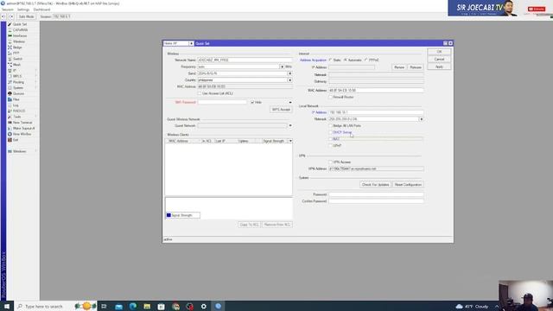The height and width of the screenshot is (311, 553).
Task: Click Make Supout.rif in the sidebar
Action: (23, 129)
